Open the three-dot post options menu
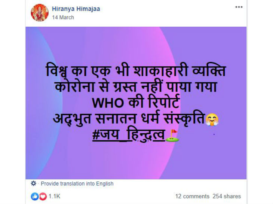The width and height of the screenshot is (273, 204). 239,7
